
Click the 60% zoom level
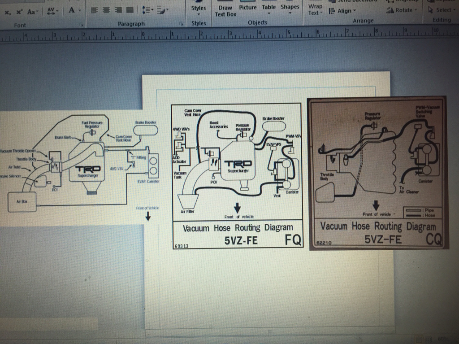point(443,340)
